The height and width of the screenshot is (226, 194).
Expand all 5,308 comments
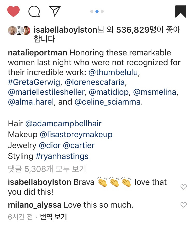tap(47, 169)
